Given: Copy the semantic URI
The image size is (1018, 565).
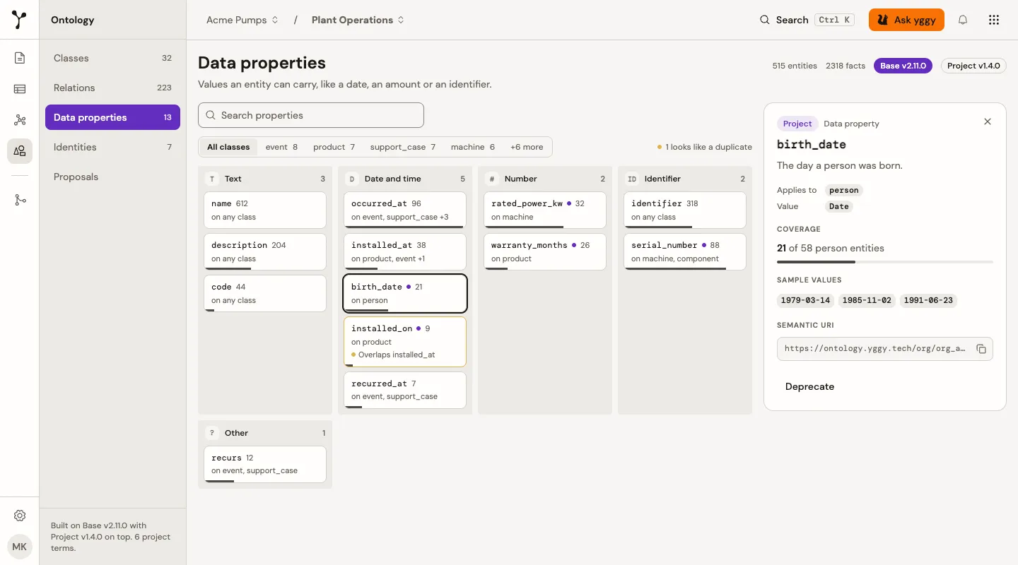Looking at the screenshot, I should tap(981, 349).
